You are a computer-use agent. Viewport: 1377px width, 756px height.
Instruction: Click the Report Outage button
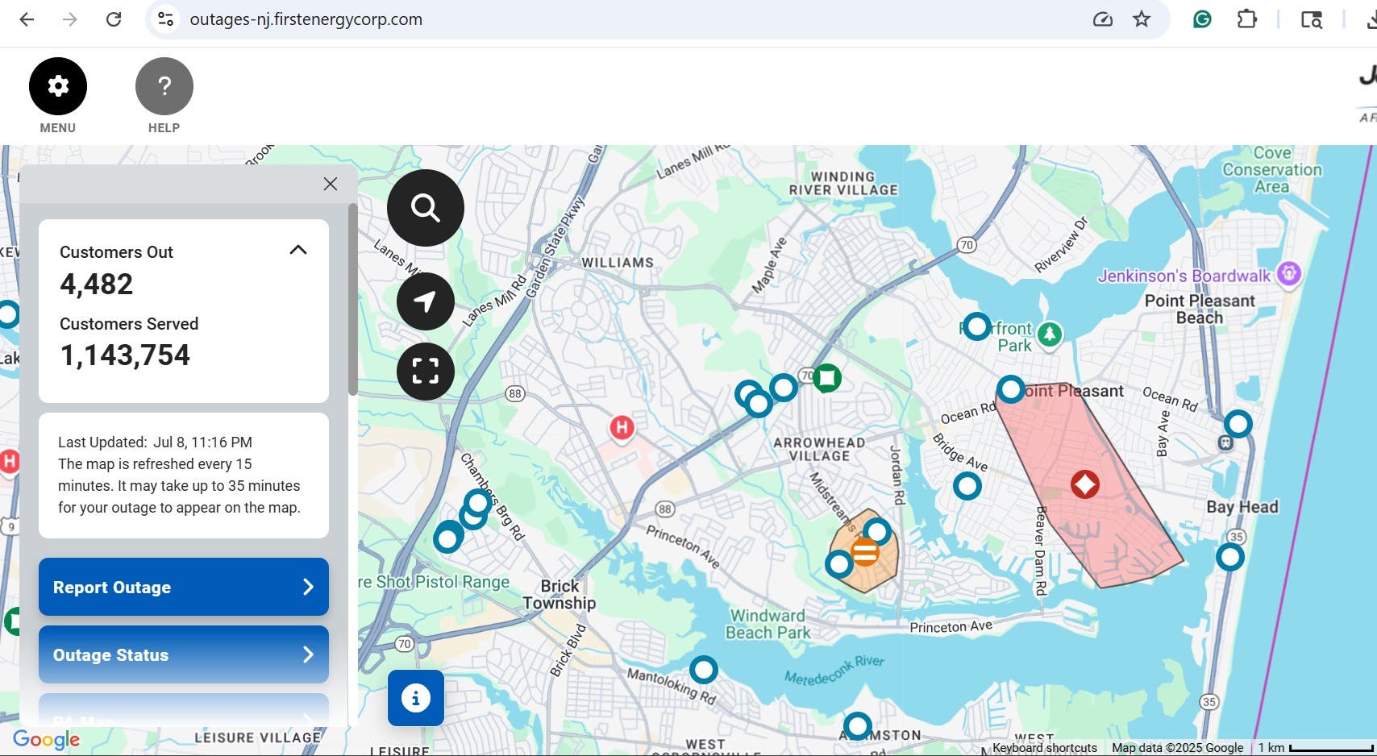pyautogui.click(x=184, y=587)
